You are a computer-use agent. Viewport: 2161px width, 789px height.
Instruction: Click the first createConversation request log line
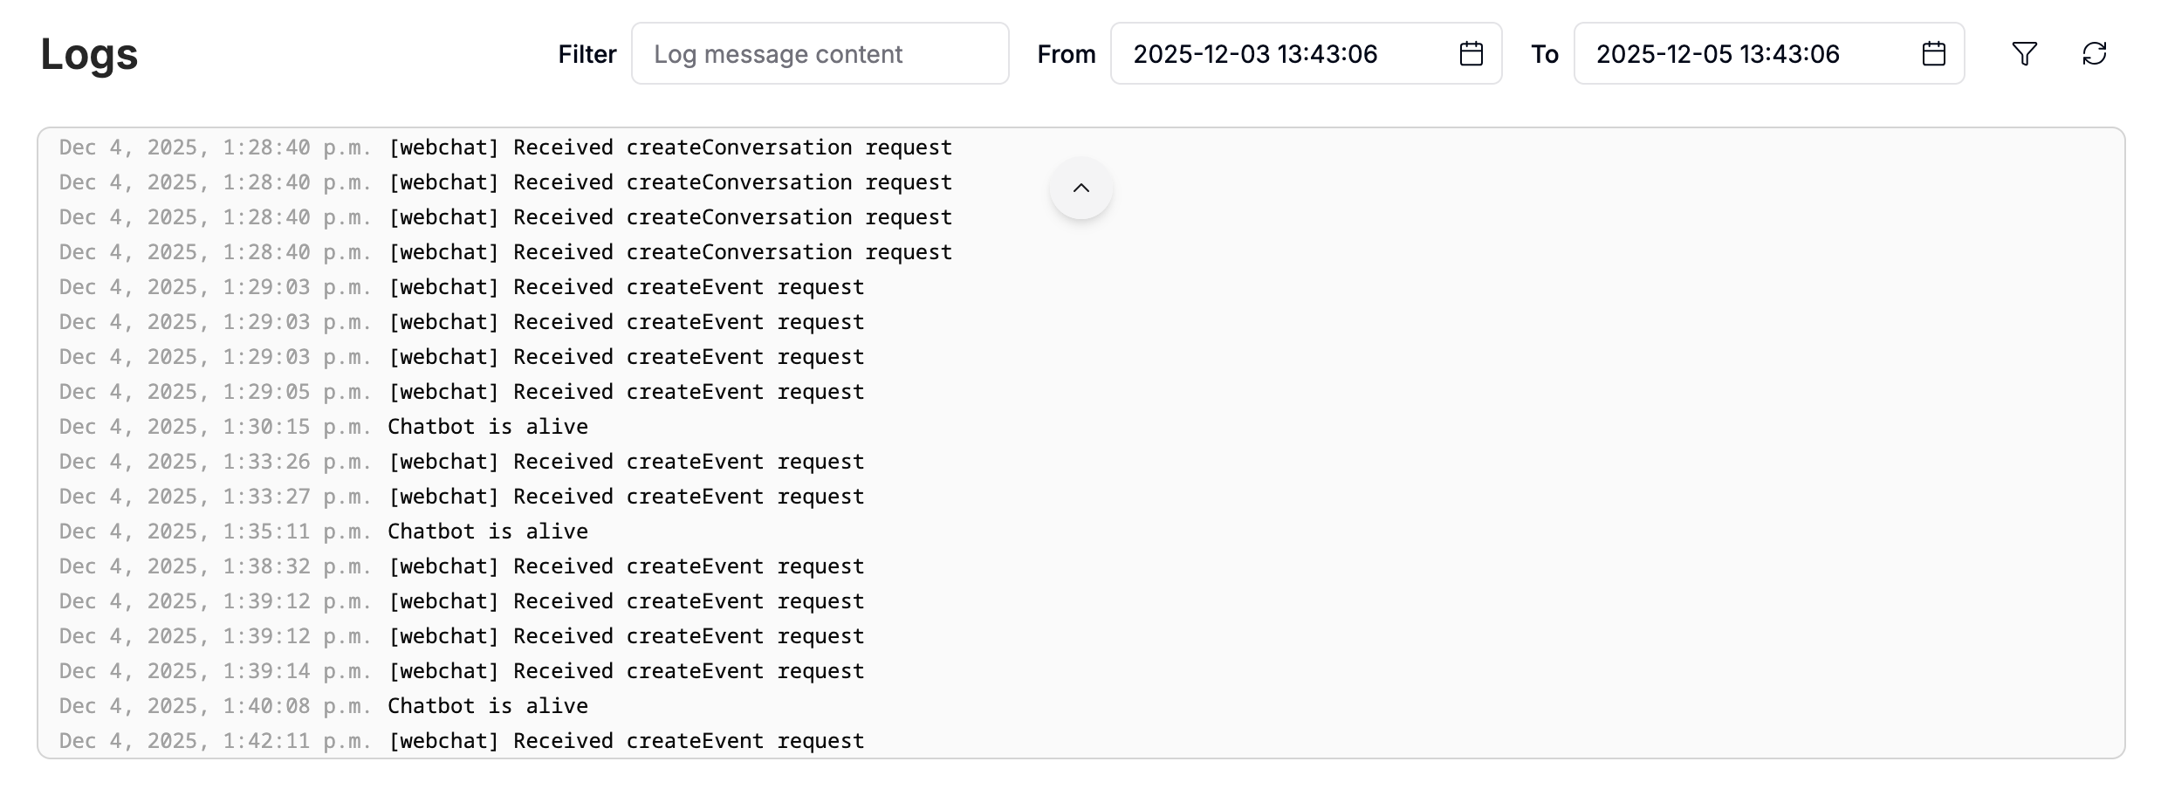pos(505,148)
